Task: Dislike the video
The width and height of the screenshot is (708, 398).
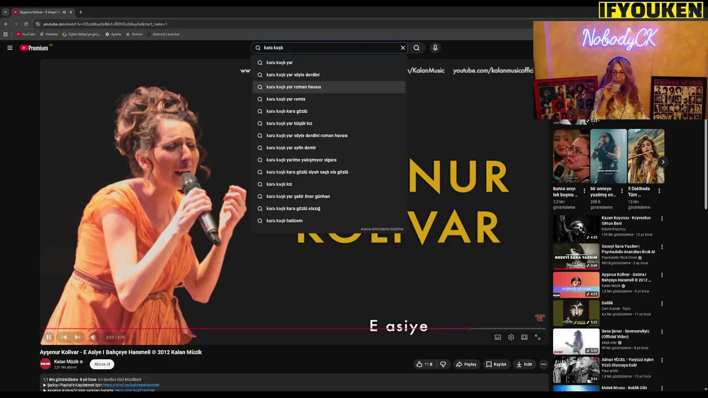Action: click(x=443, y=364)
